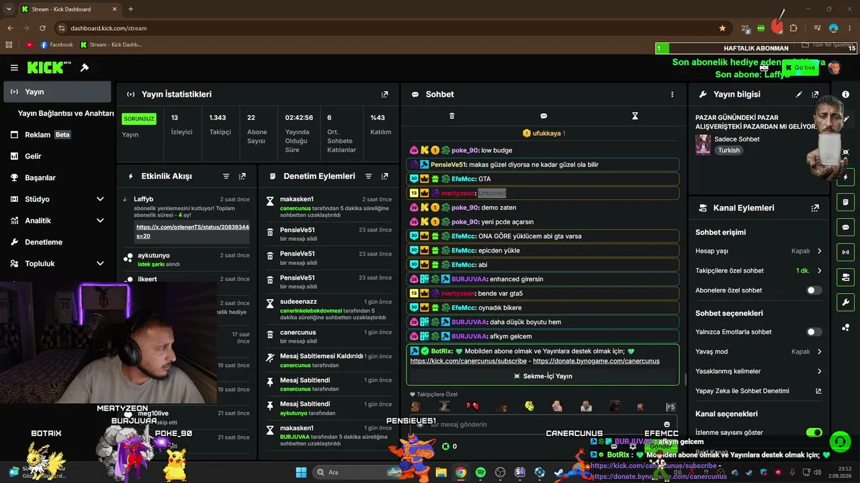Open Yasaklanmış kelimeler chevron
The height and width of the screenshot is (483, 860).
[819, 371]
